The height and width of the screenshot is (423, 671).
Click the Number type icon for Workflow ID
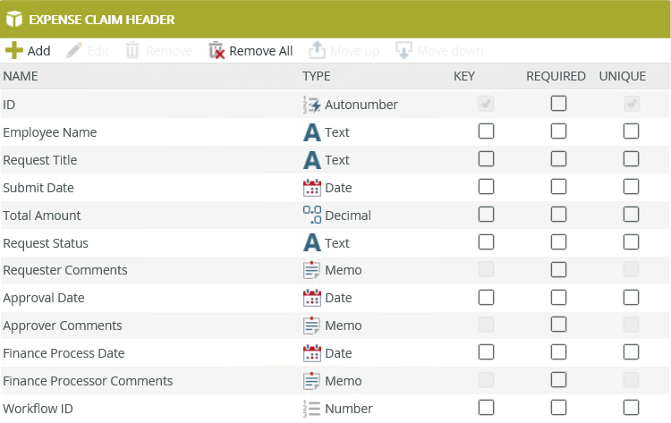tap(312, 409)
